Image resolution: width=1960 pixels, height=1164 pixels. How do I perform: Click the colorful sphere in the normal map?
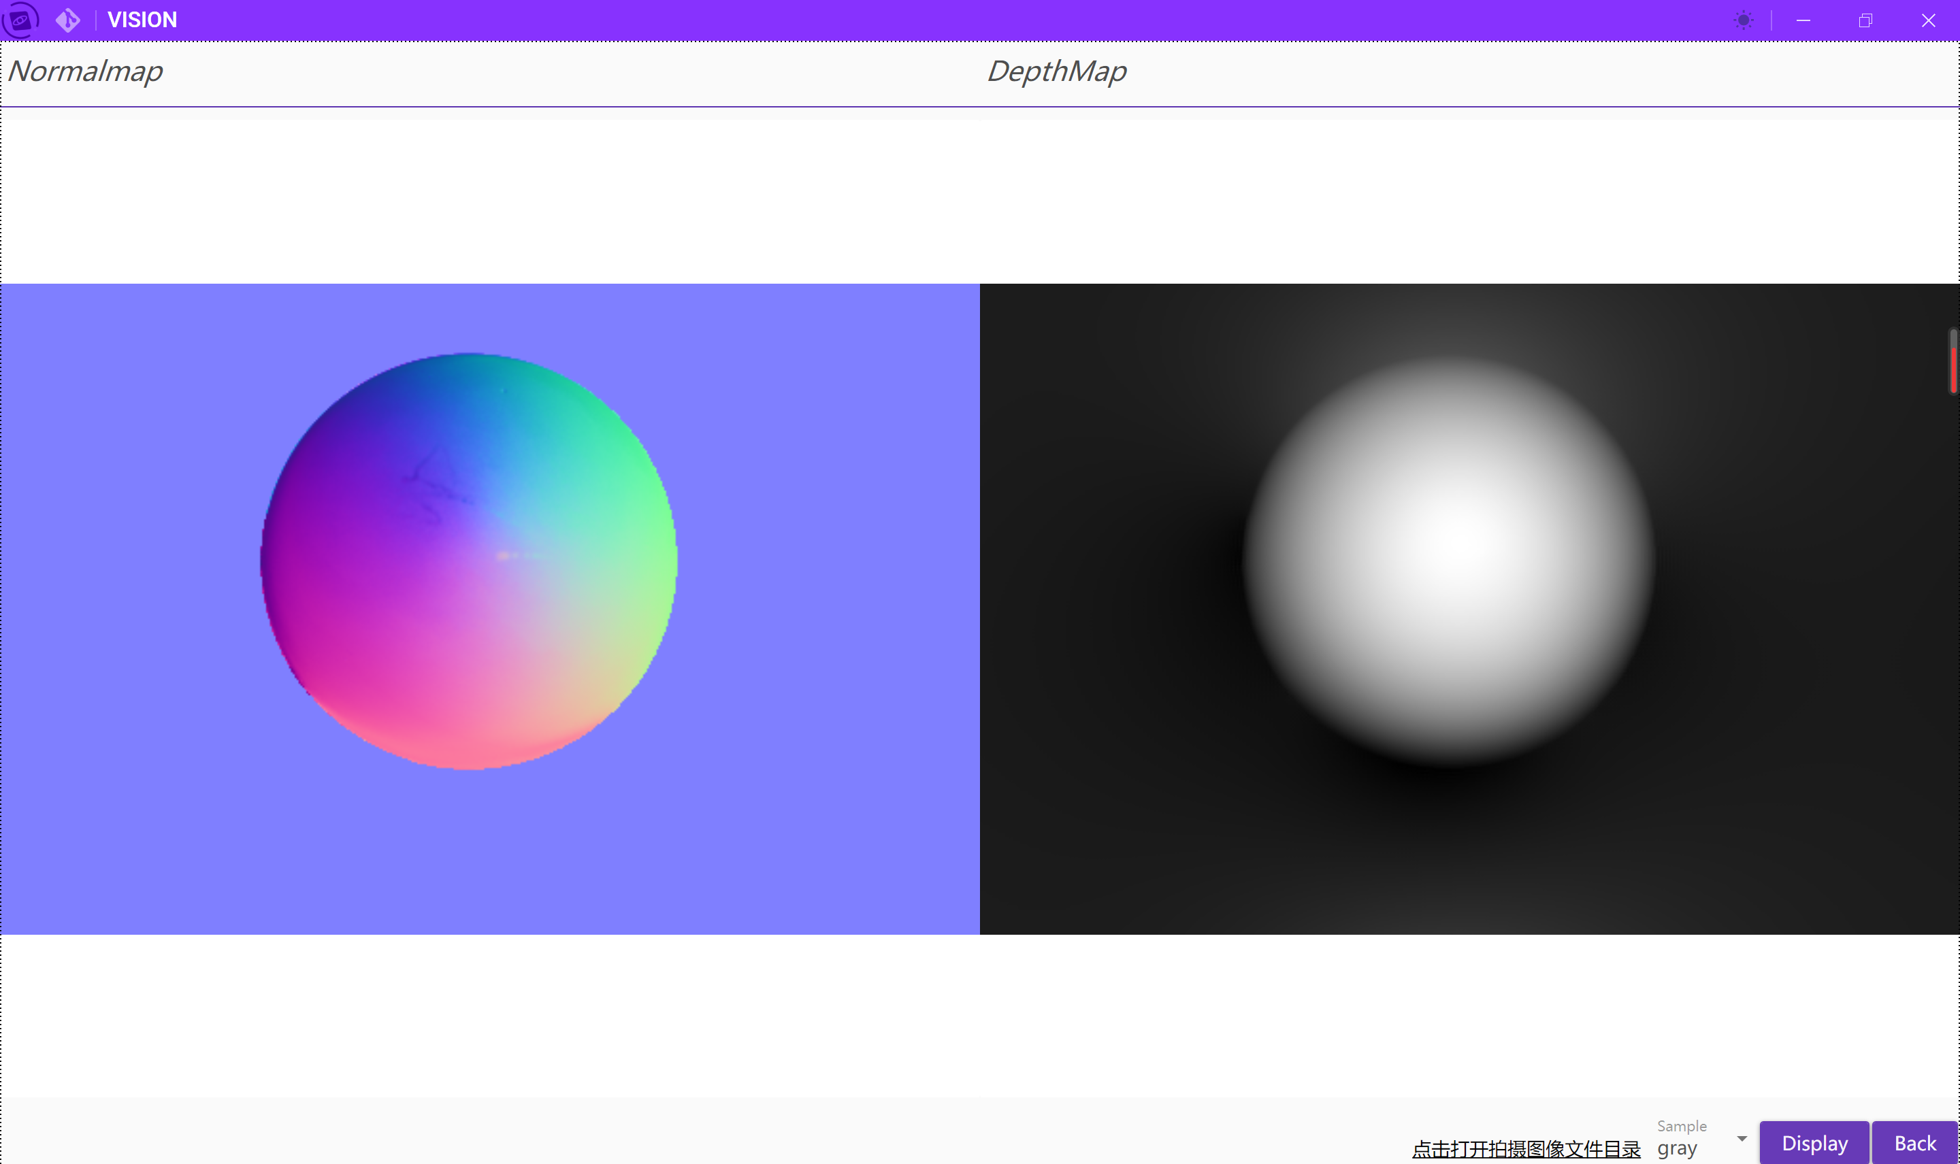pyautogui.click(x=469, y=561)
